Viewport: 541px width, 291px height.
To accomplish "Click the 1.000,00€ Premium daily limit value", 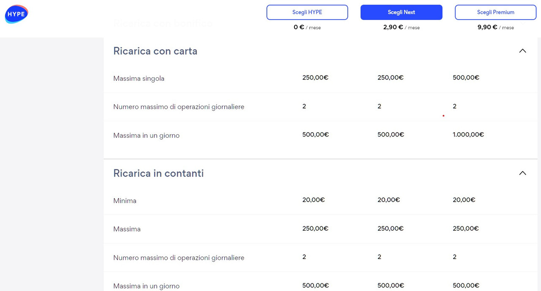I will 468,135.
